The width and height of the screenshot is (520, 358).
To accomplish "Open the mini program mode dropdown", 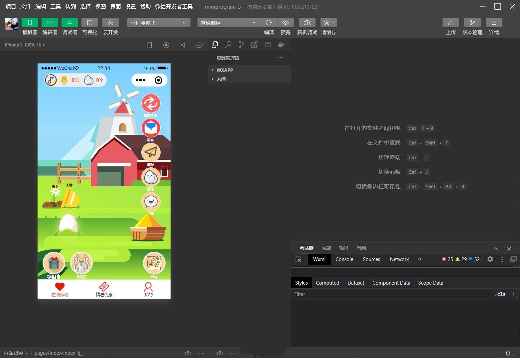I will (158, 23).
